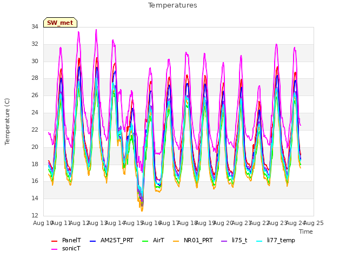The image size is (346, 259).
Task: Click the 12 y-axis tick label
Action: pyautogui.click(x=35, y=215)
